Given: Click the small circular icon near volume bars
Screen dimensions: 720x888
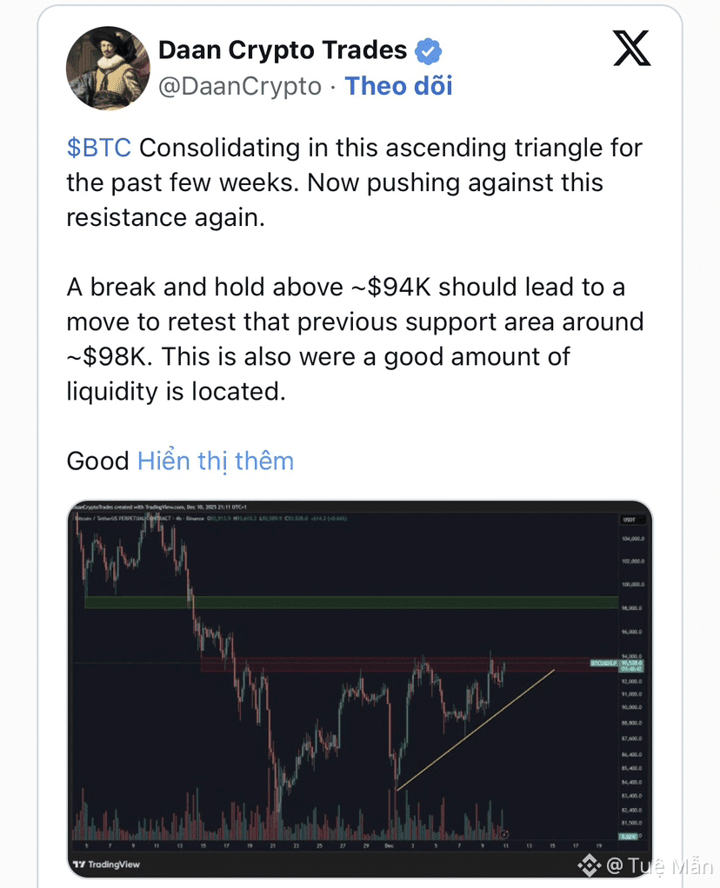Looking at the screenshot, I should pyautogui.click(x=504, y=834).
